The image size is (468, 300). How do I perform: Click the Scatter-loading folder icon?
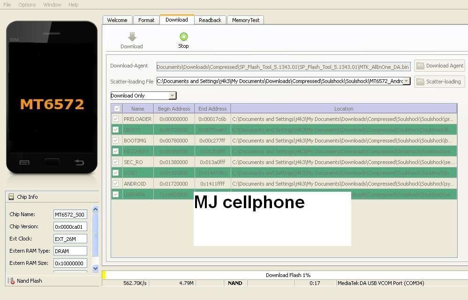click(x=420, y=82)
